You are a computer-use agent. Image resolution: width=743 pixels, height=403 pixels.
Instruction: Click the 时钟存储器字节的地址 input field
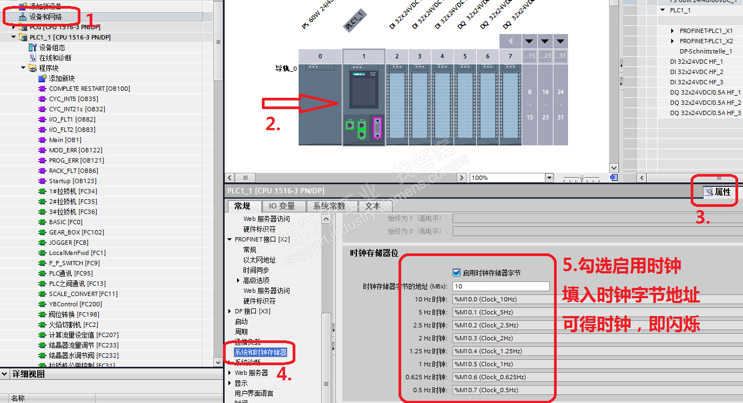pos(501,286)
